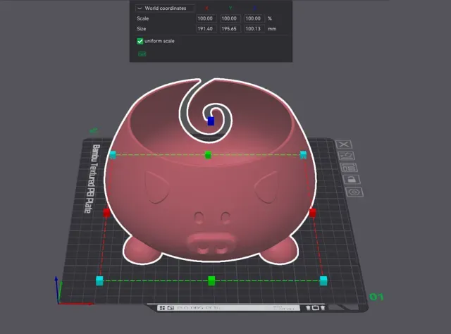Click the Scale Z percentage field
This screenshot has height=334, width=451.
point(254,18)
